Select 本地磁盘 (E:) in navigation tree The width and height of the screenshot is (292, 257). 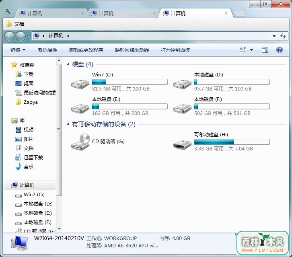coord(33,213)
